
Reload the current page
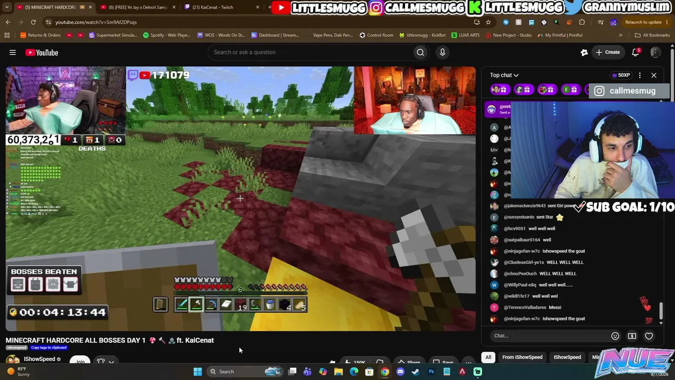tap(33, 22)
